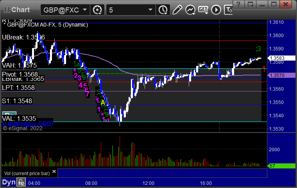297x188 pixels.
Task: Expand the interval 5 dropdown arrow
Action: pyautogui.click(x=150, y=9)
